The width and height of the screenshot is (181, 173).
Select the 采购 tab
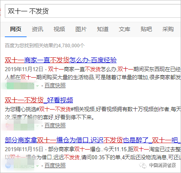[x=168, y=29]
